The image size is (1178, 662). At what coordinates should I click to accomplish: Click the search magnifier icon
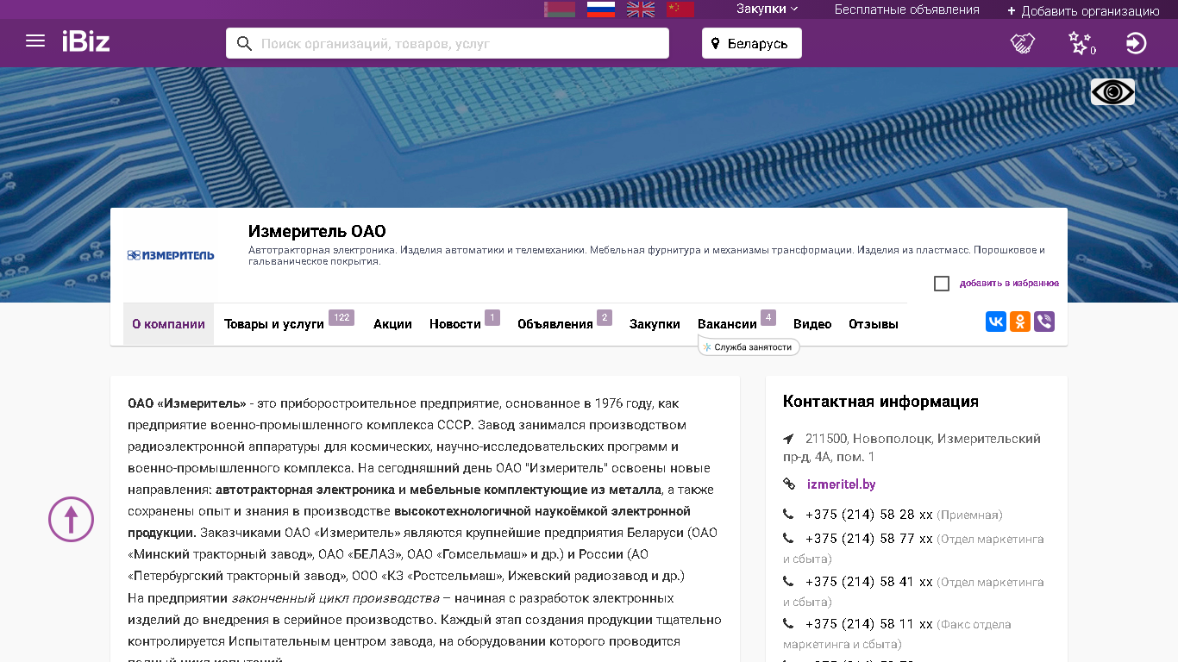coord(244,43)
